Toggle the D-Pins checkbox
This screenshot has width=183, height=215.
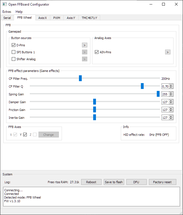point(13,45)
